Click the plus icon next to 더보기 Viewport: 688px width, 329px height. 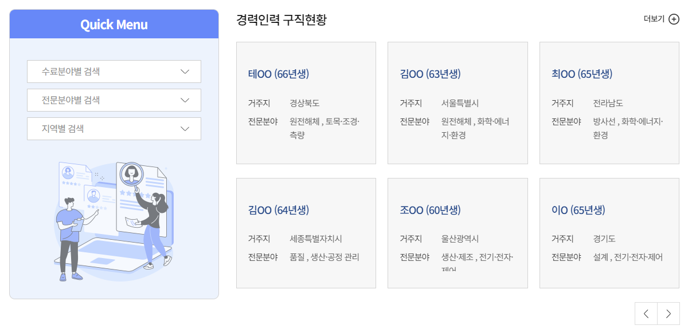click(674, 19)
